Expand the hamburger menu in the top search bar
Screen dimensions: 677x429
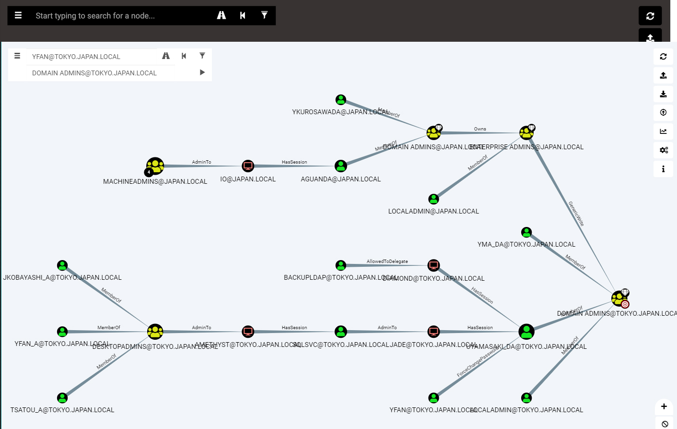pyautogui.click(x=18, y=15)
